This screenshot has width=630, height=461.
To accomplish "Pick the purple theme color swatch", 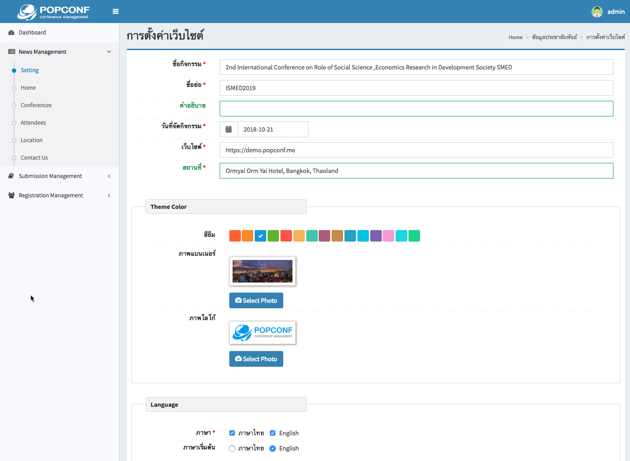I will (x=376, y=236).
